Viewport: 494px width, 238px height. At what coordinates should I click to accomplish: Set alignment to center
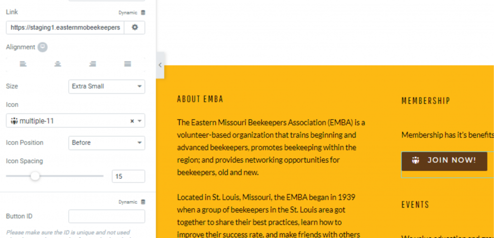click(x=58, y=64)
